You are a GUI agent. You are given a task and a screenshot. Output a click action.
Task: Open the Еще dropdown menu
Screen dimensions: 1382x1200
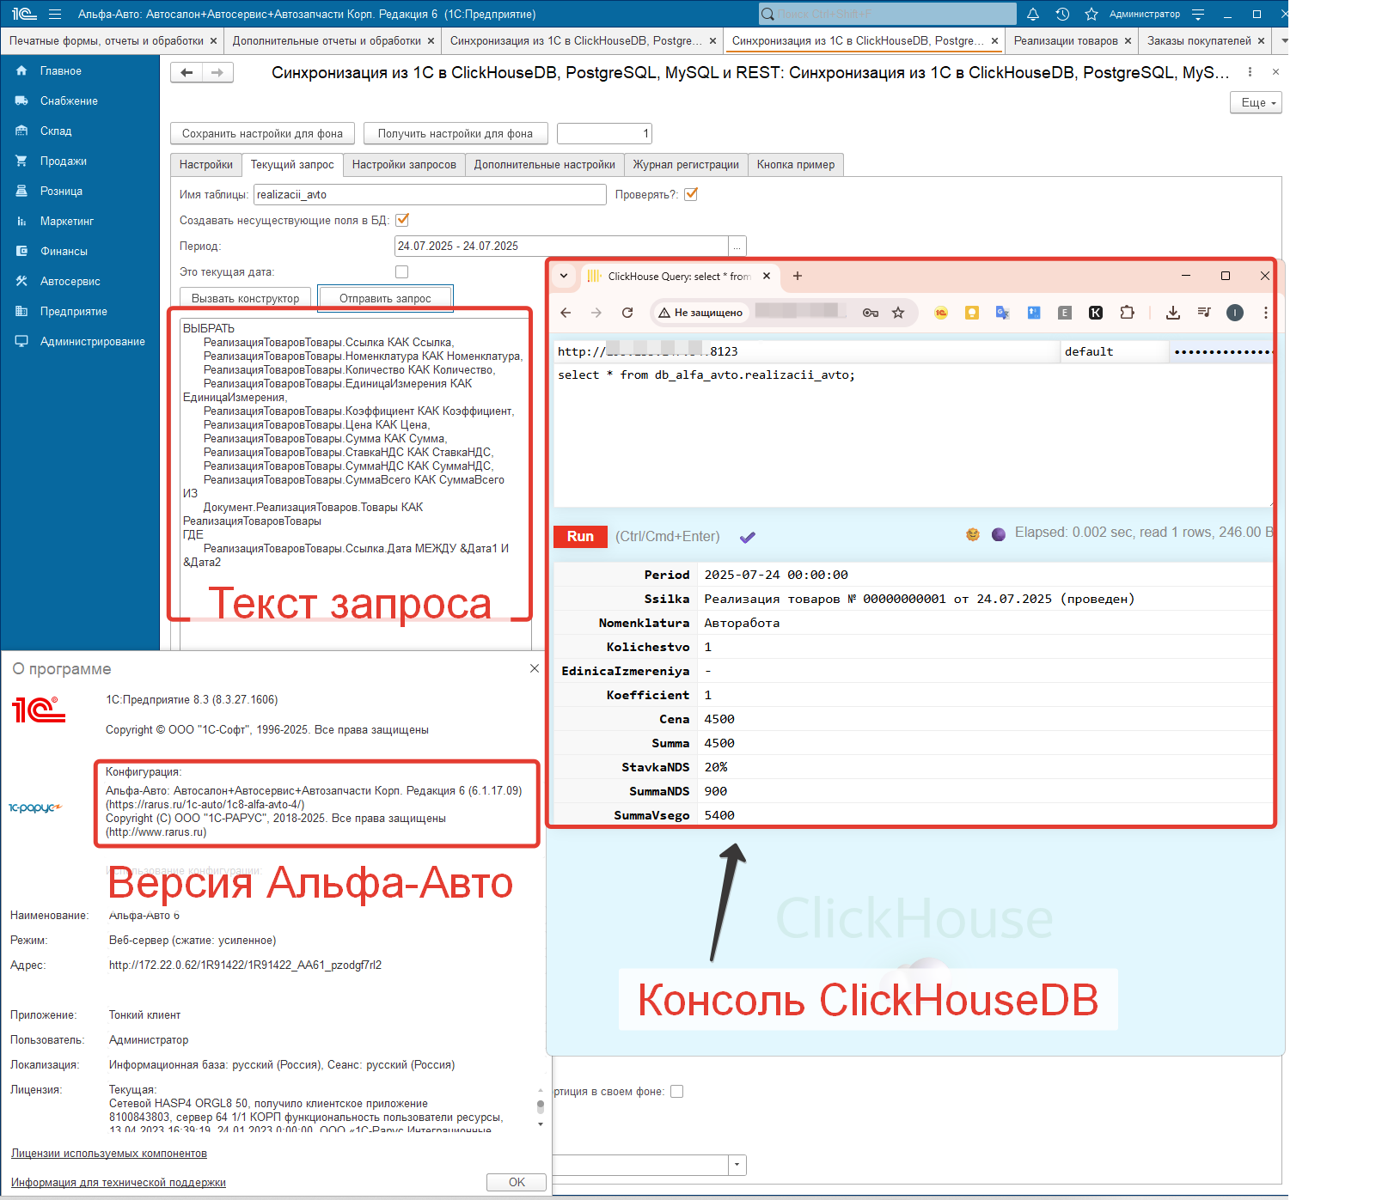(x=1256, y=102)
